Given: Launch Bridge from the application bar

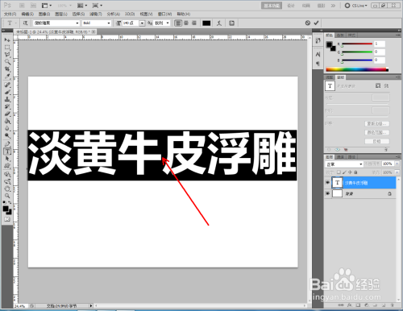Looking at the screenshot, I should click(22, 6).
